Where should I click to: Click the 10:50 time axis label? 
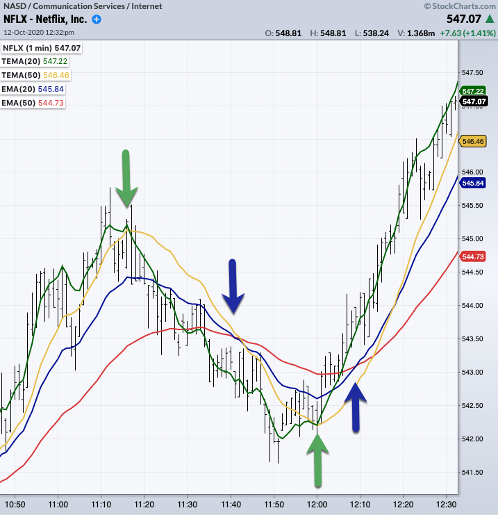click(15, 504)
